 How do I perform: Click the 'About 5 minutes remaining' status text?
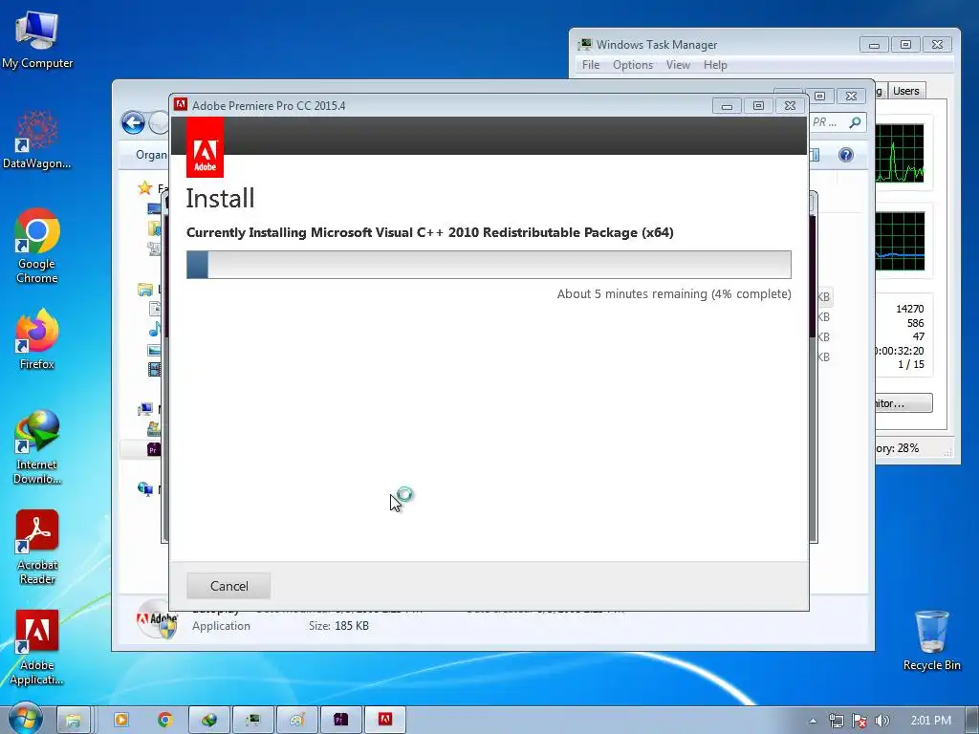coord(674,294)
